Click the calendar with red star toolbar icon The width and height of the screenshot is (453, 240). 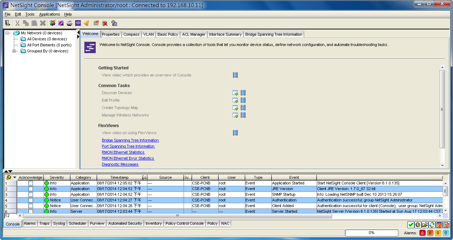(96, 23)
